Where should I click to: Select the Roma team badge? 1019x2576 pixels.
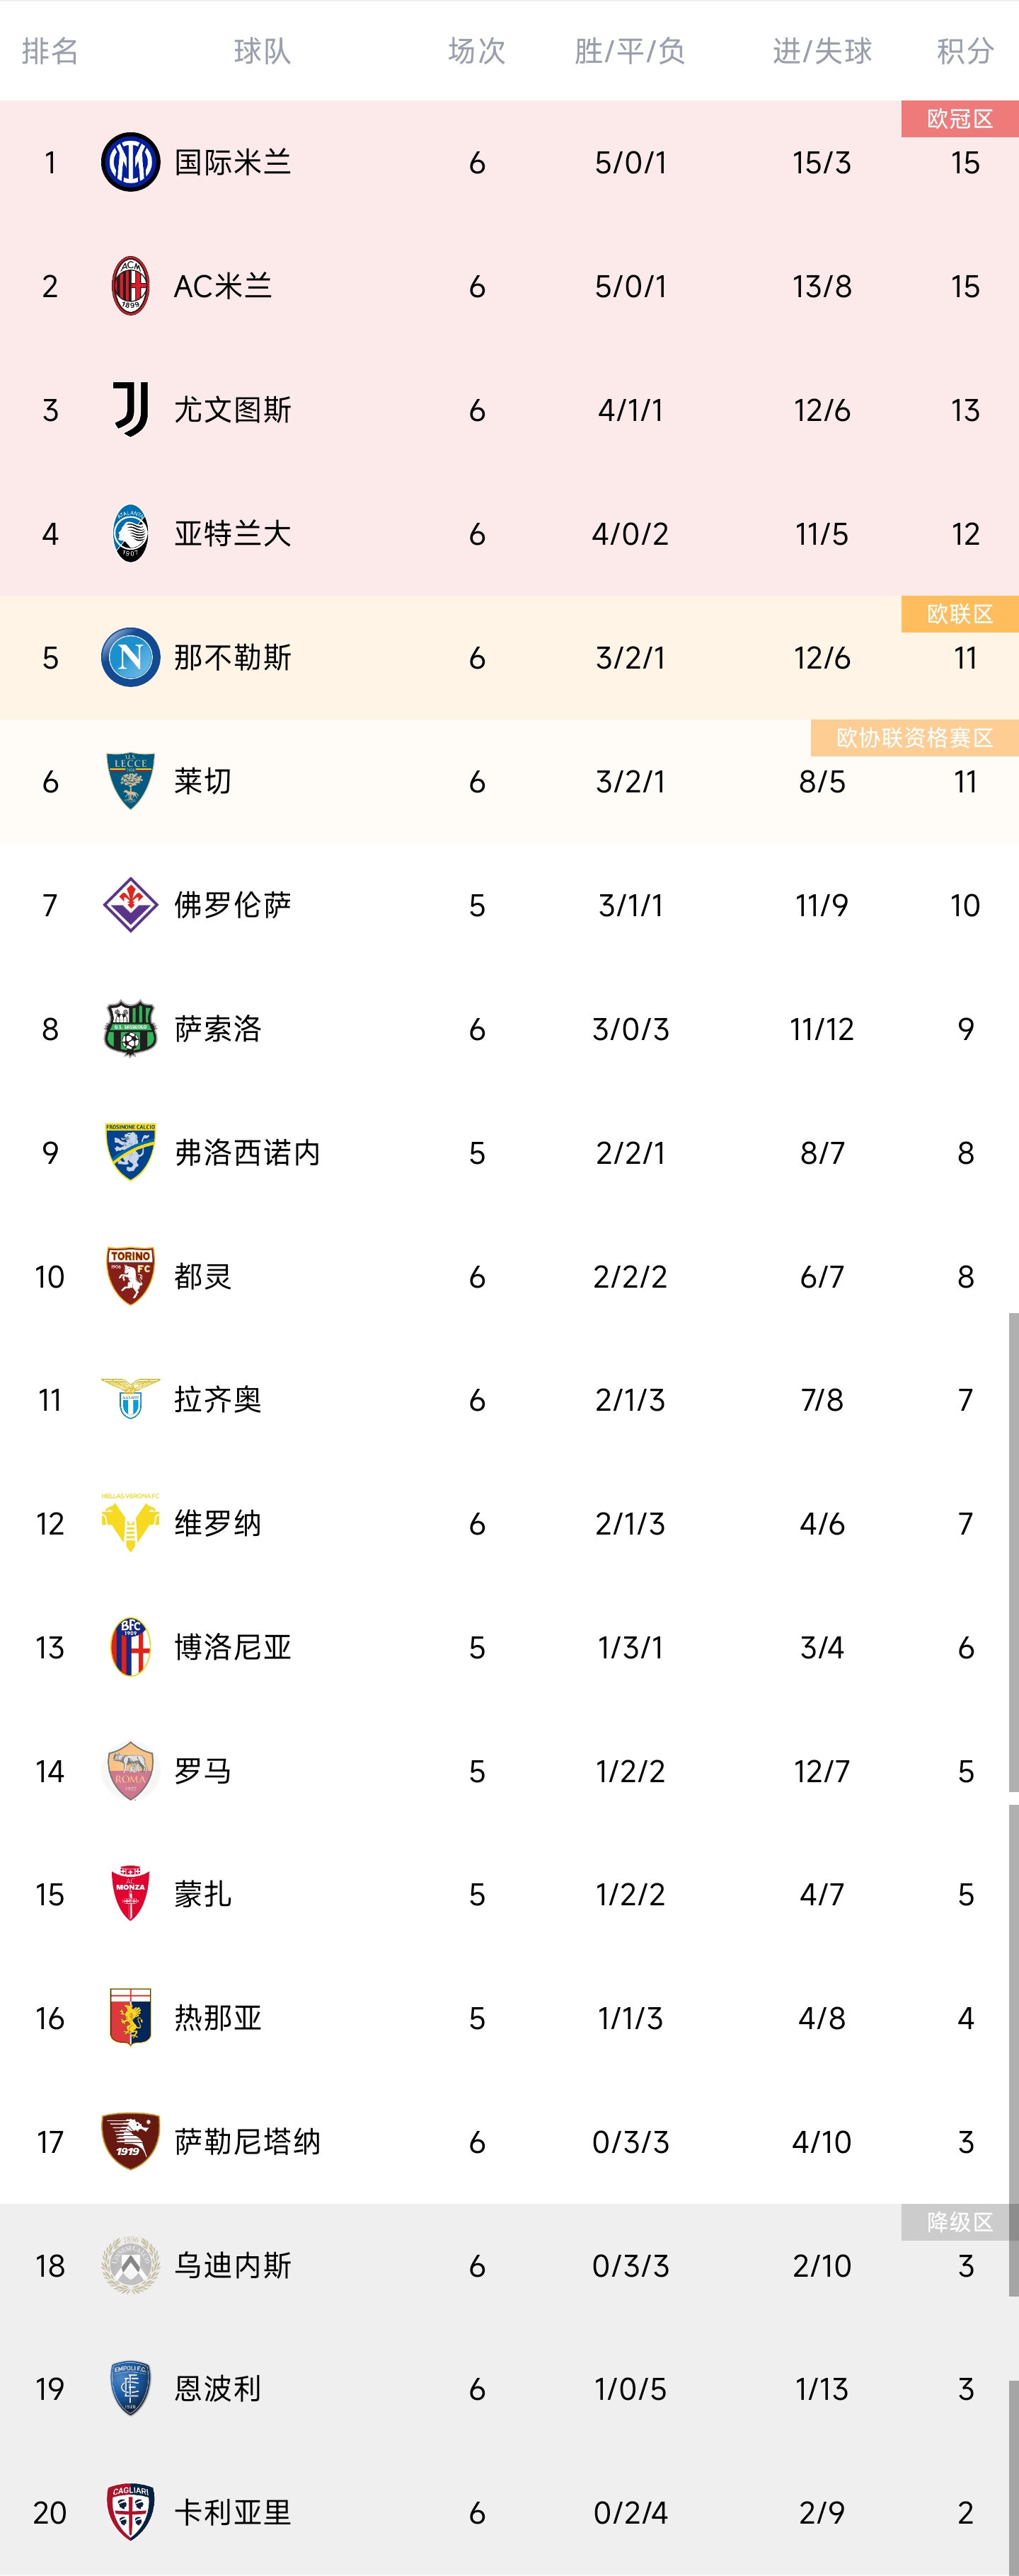pyautogui.click(x=130, y=1771)
